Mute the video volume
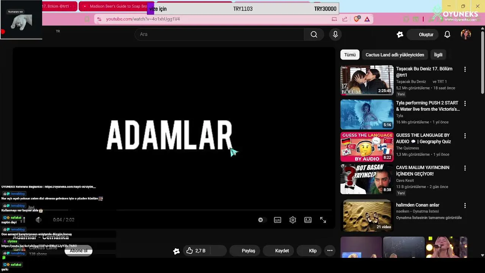This screenshot has height=273, width=485. pos(38,220)
